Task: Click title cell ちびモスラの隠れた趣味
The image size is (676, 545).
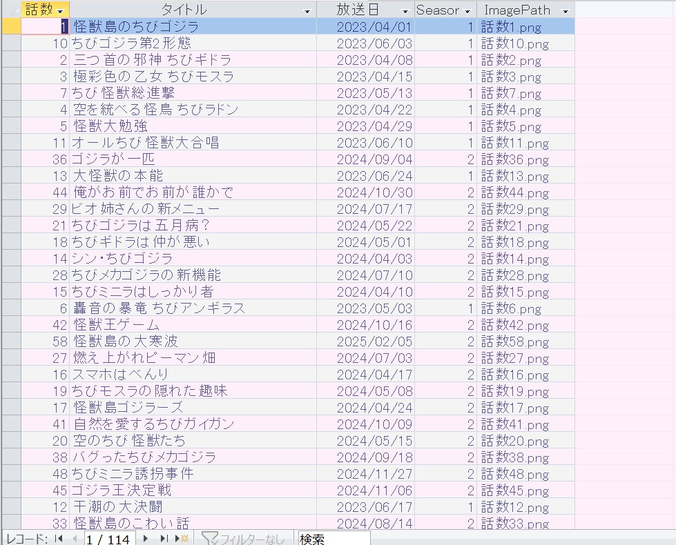Action: (x=193, y=391)
